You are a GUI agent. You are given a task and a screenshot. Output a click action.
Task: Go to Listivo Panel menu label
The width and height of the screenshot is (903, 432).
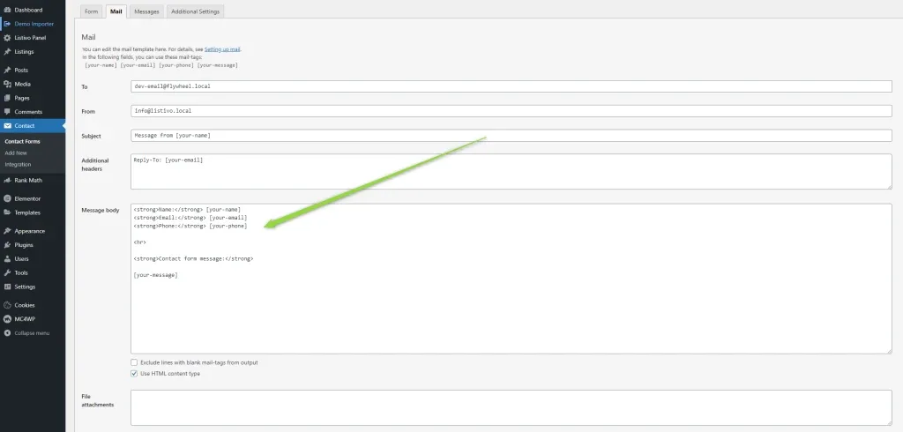click(x=30, y=37)
